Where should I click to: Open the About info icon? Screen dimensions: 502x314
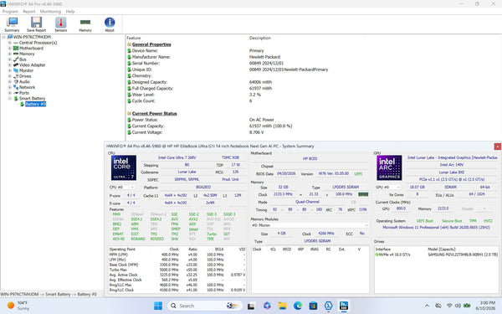coord(110,24)
